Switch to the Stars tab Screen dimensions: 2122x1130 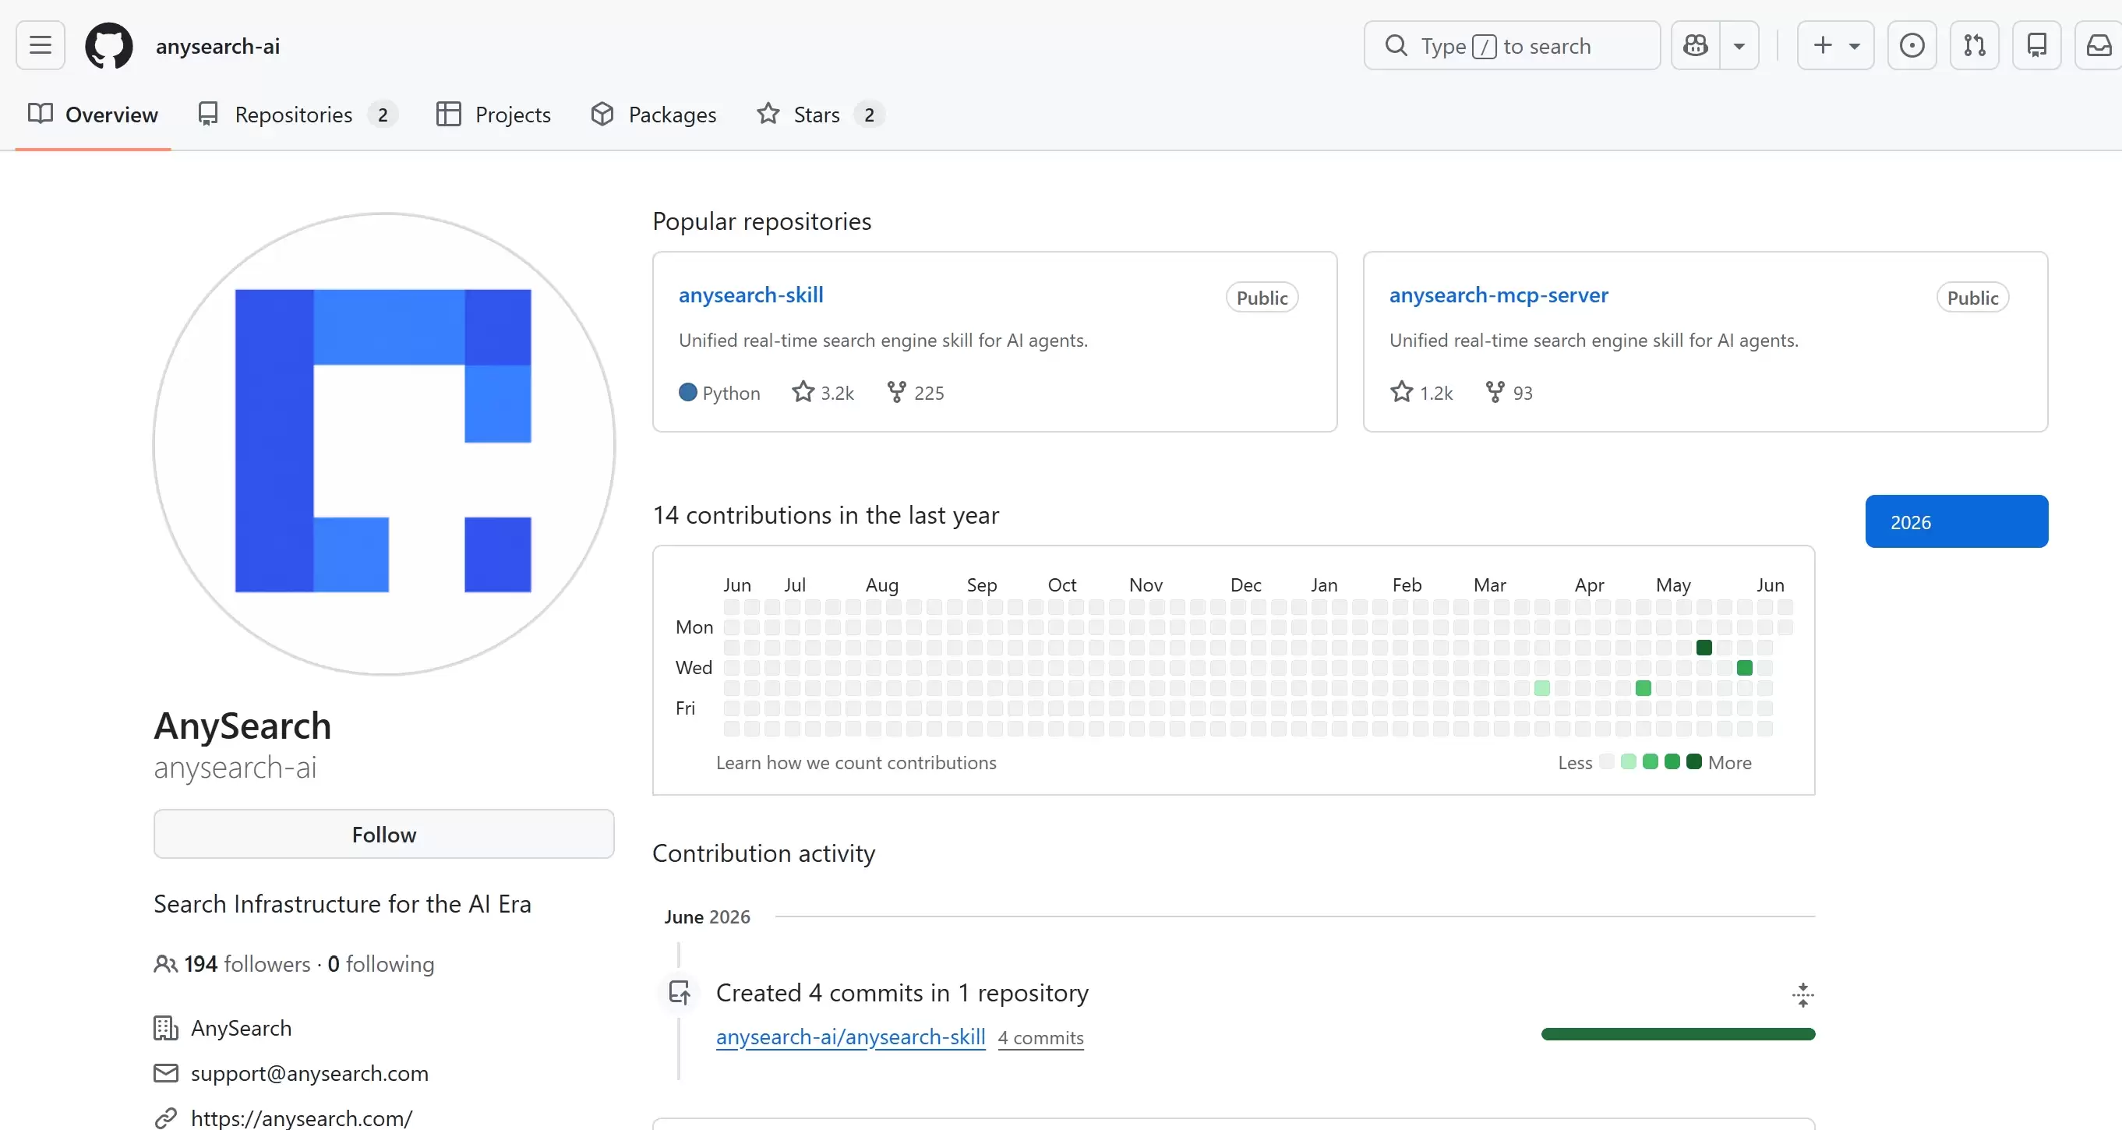pyautogui.click(x=821, y=115)
